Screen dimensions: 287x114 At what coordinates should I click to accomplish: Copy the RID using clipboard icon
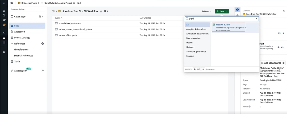pyautogui.click(x=284, y=63)
